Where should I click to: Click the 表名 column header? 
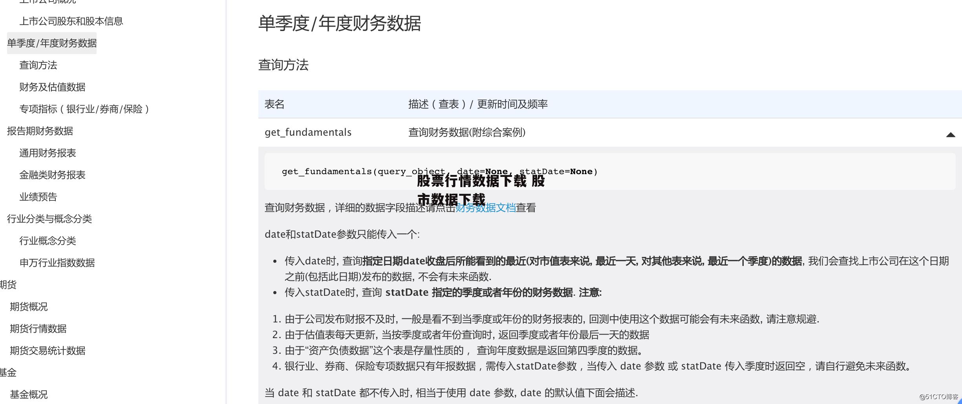pos(274,104)
